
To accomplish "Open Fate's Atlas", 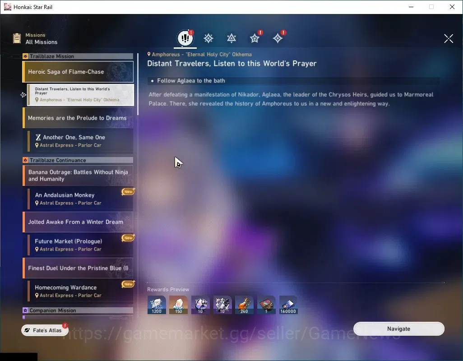I will (45, 330).
